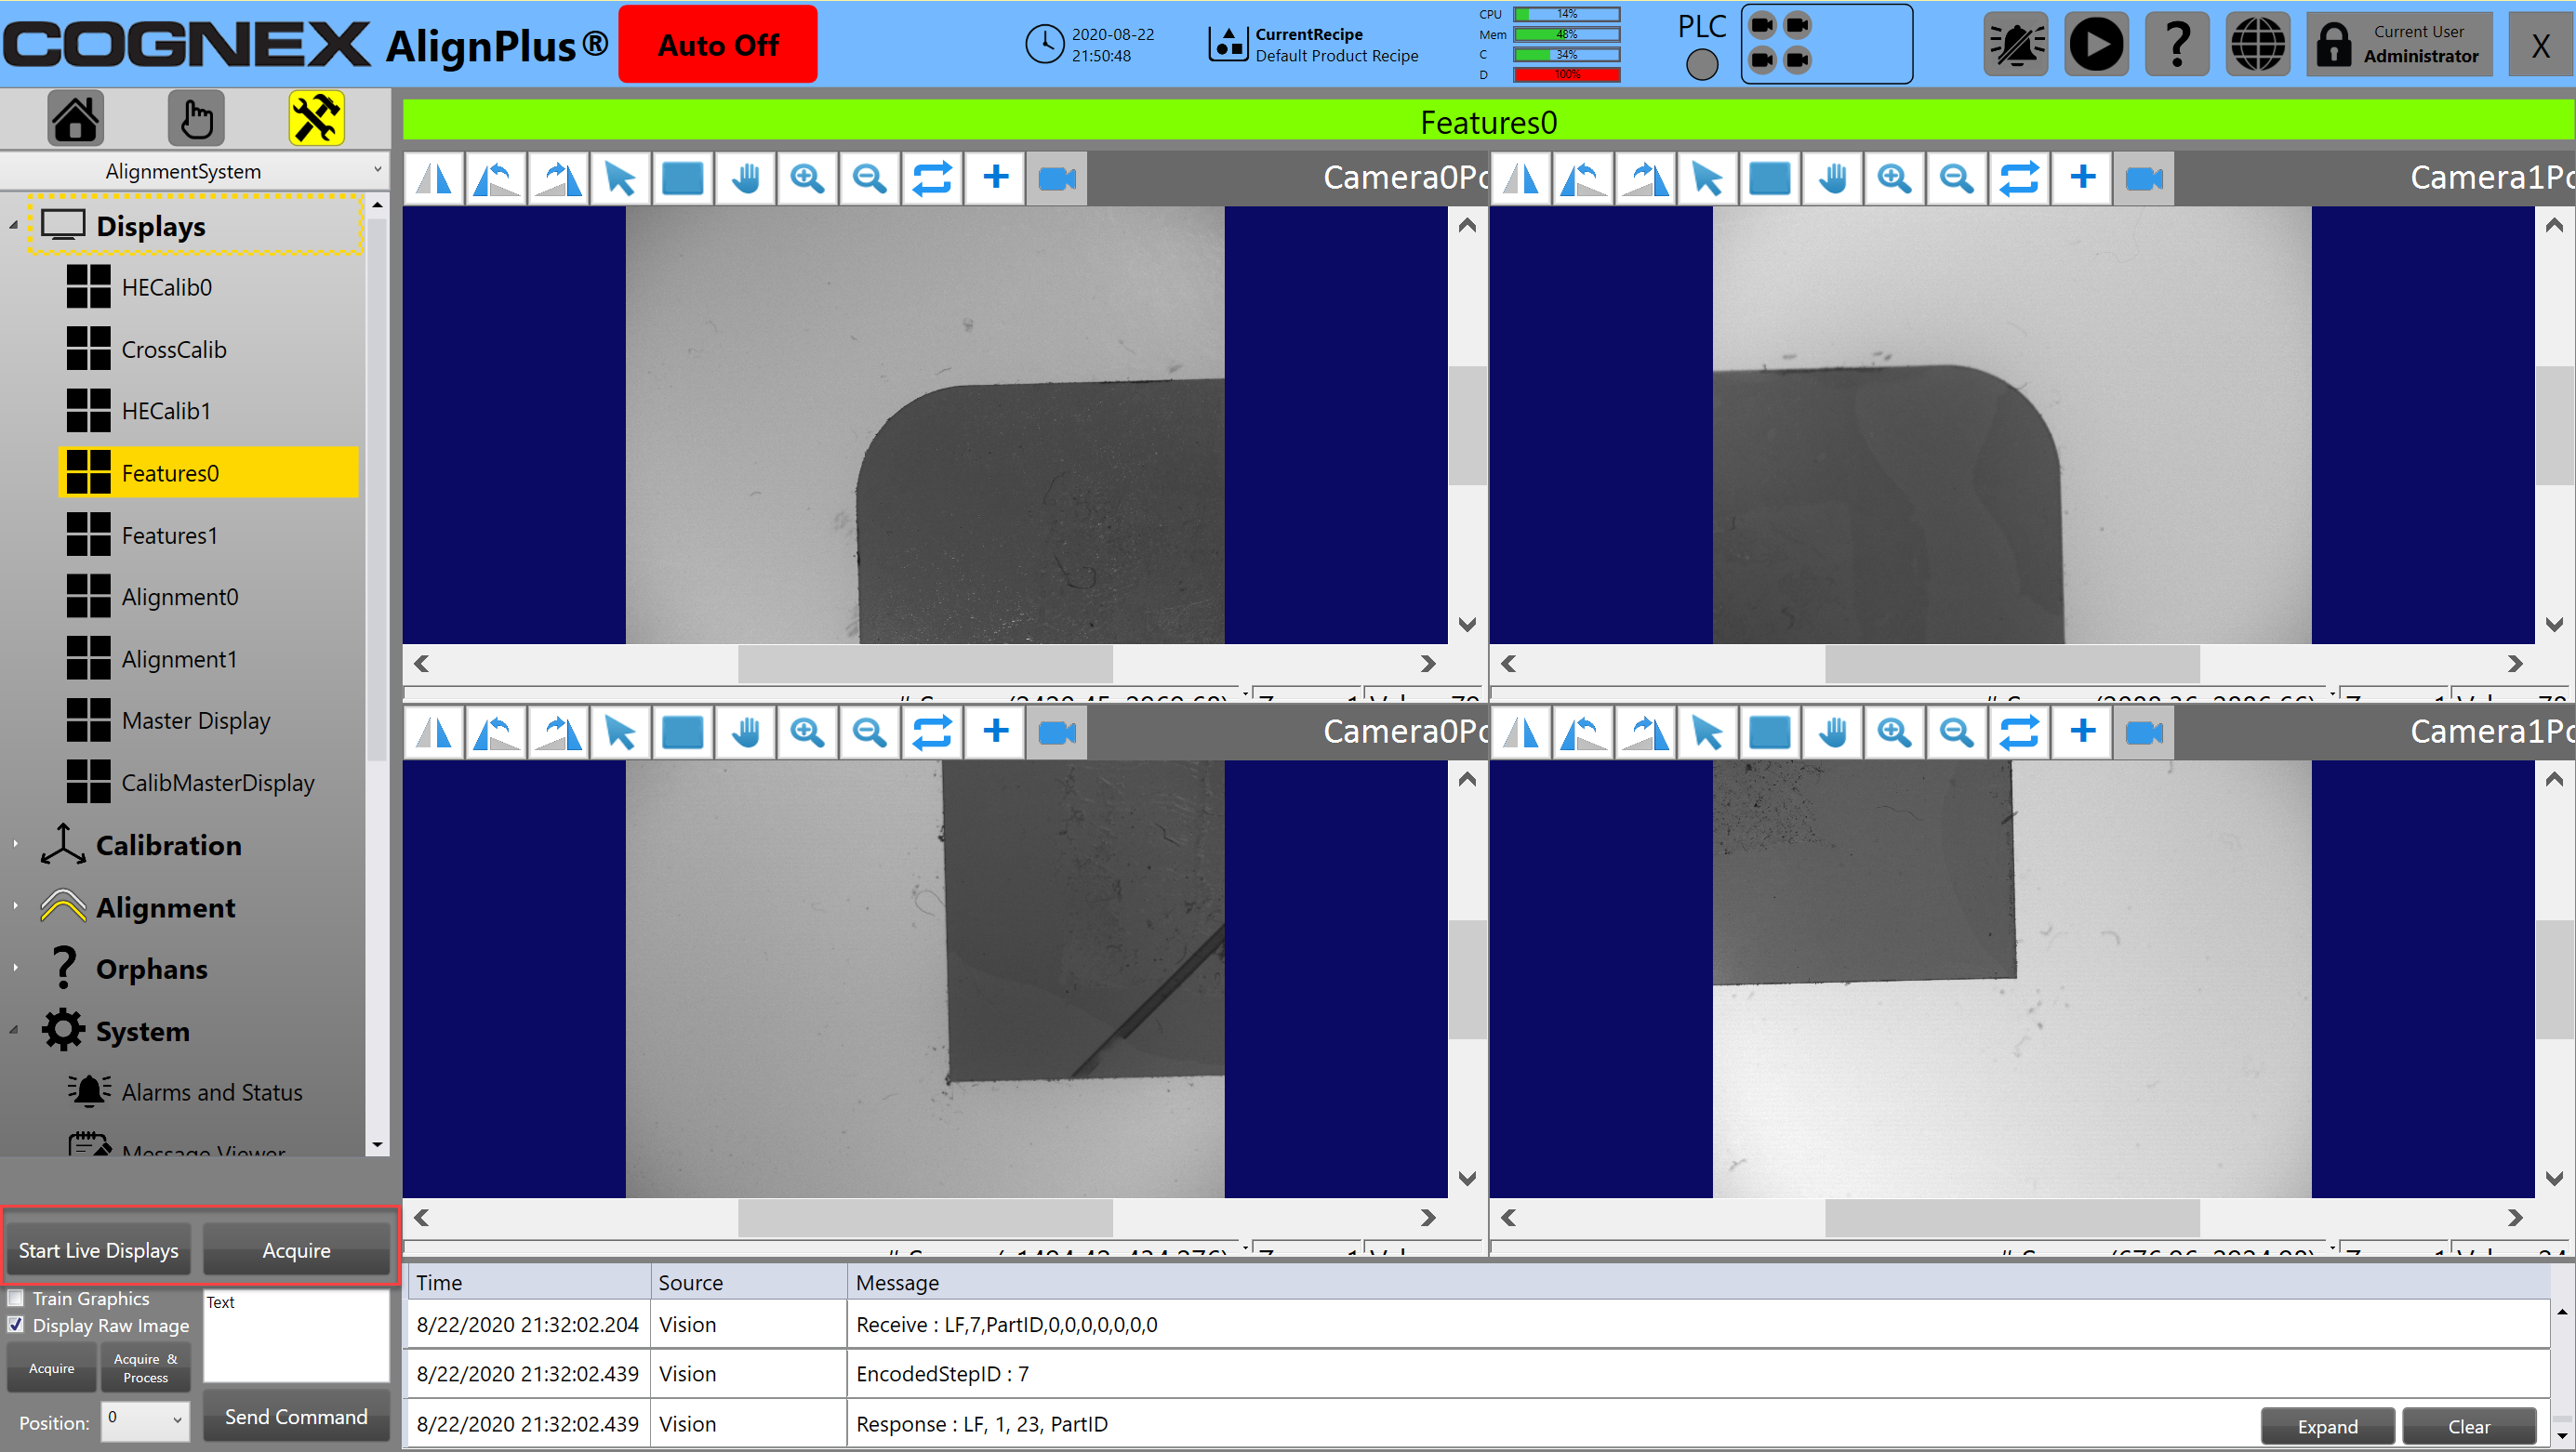Screen dimensions: 2576x1452
Task: Select Features1 in the Displays tree
Action: coord(169,535)
